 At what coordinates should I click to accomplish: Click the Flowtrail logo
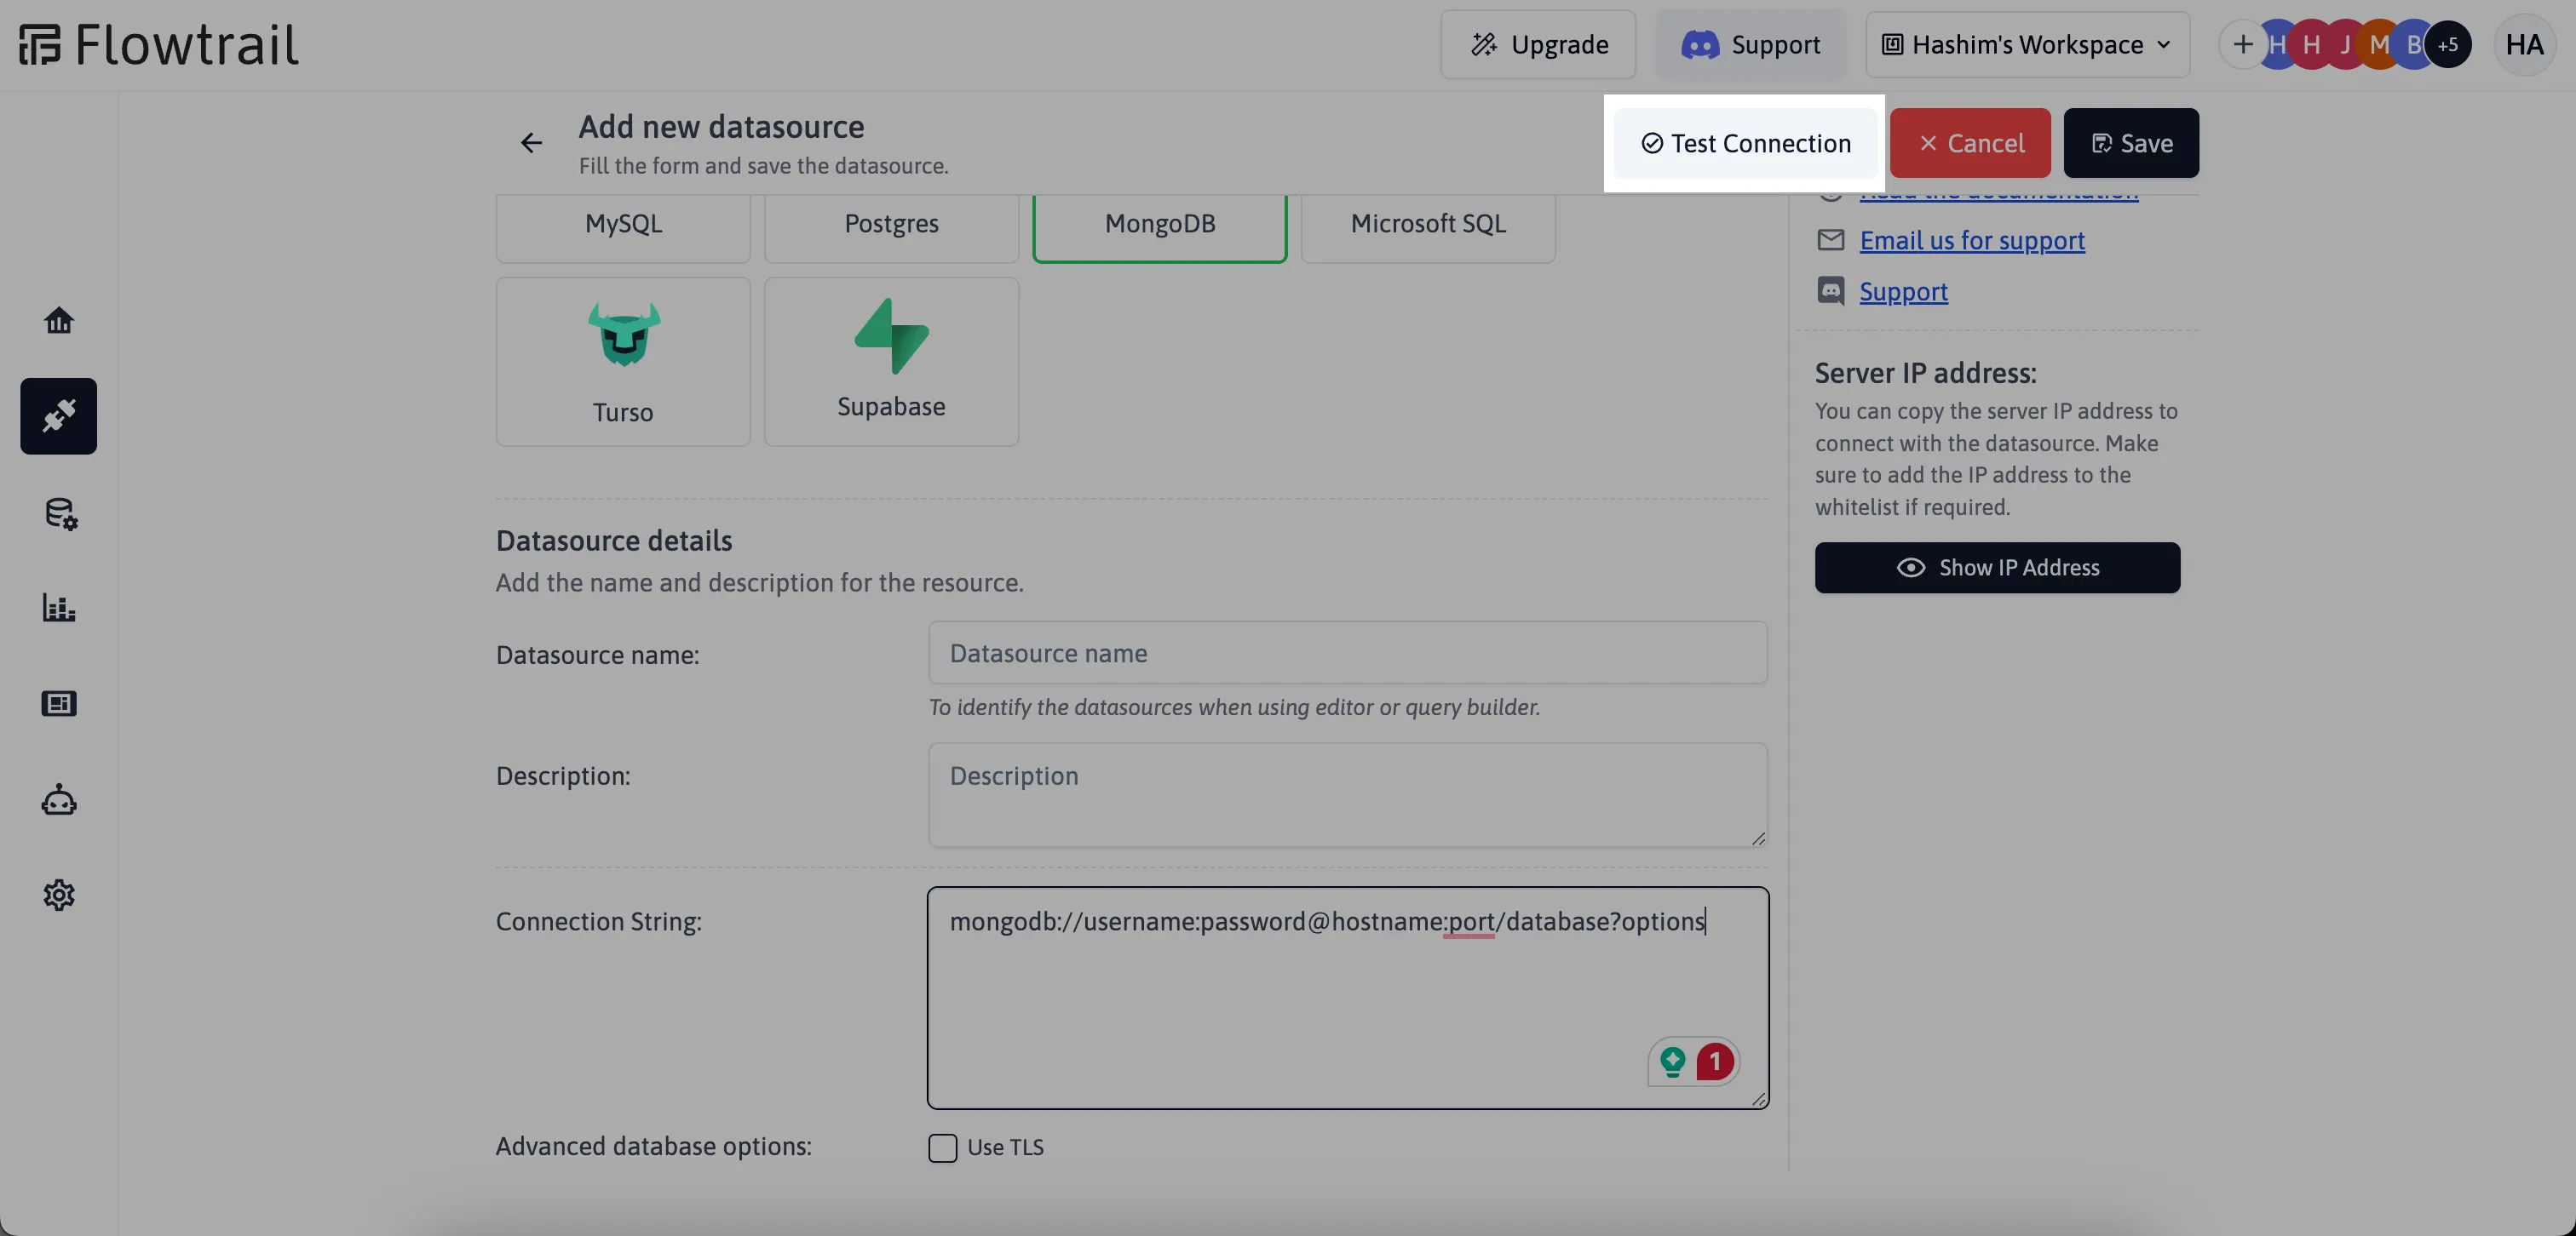(158, 45)
